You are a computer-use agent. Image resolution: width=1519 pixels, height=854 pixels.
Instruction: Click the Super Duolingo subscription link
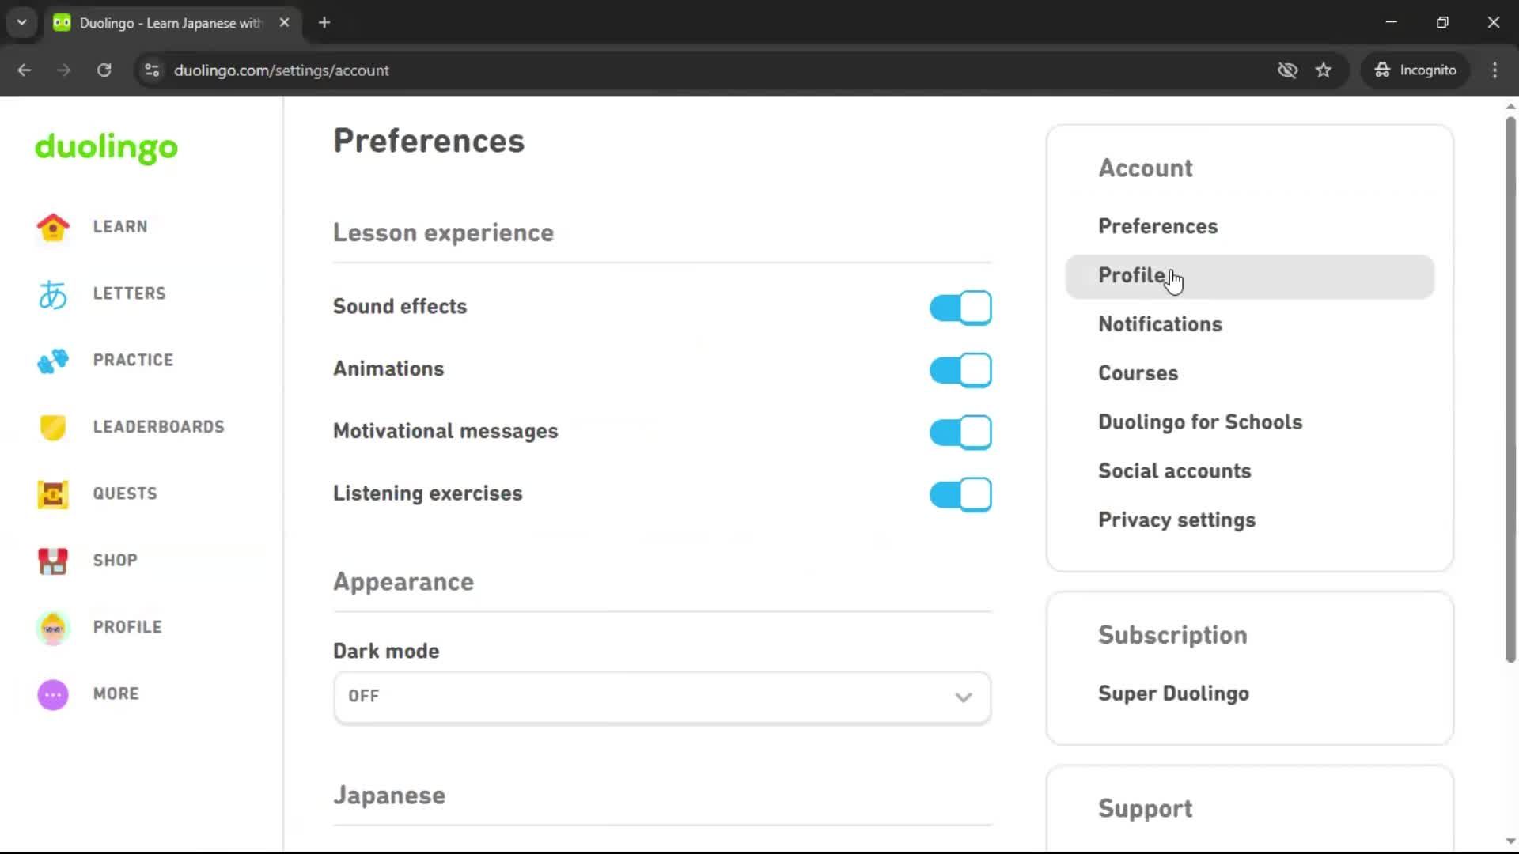1173,693
